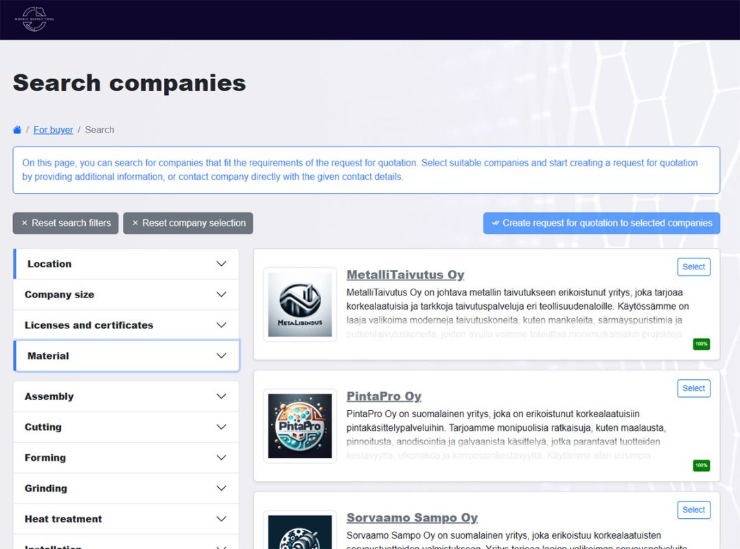Open the For buyer breadcrumb link
The width and height of the screenshot is (740, 549).
click(x=54, y=130)
